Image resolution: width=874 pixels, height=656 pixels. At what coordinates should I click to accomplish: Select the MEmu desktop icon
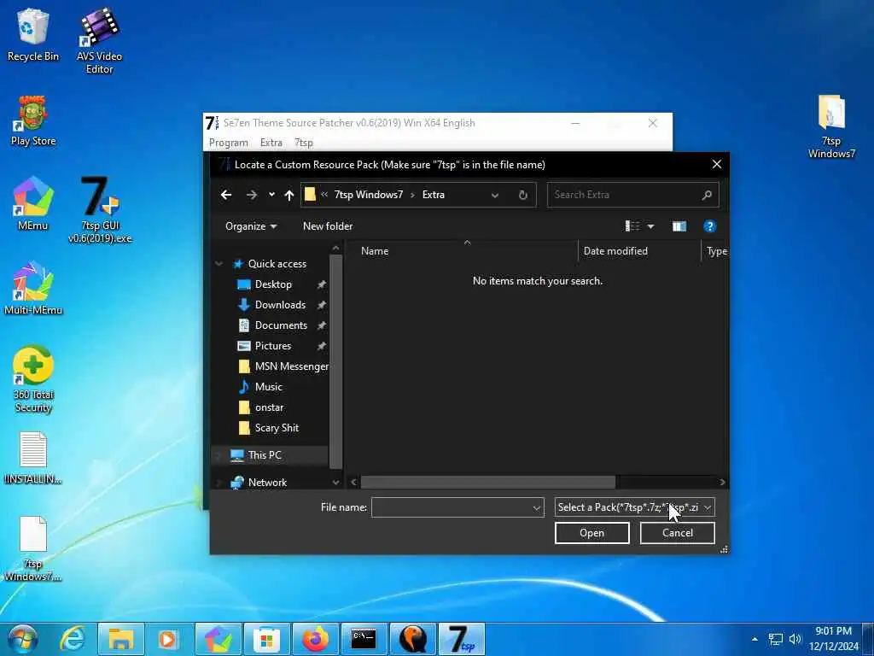33,203
